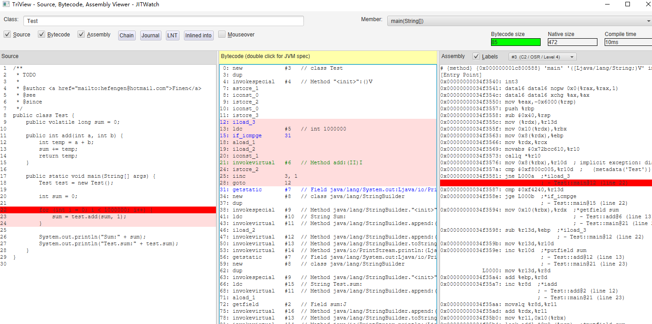Viewport: 652px width, 324px height.
Task: Select bytecode line '31: getstatic #7'
Action: click(x=328, y=189)
